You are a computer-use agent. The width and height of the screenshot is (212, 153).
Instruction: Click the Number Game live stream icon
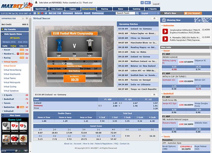point(18,54)
